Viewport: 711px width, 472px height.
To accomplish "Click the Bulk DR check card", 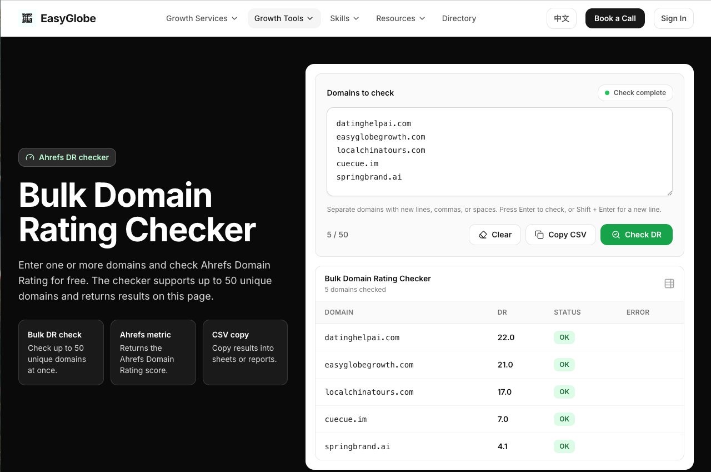I will pyautogui.click(x=61, y=352).
